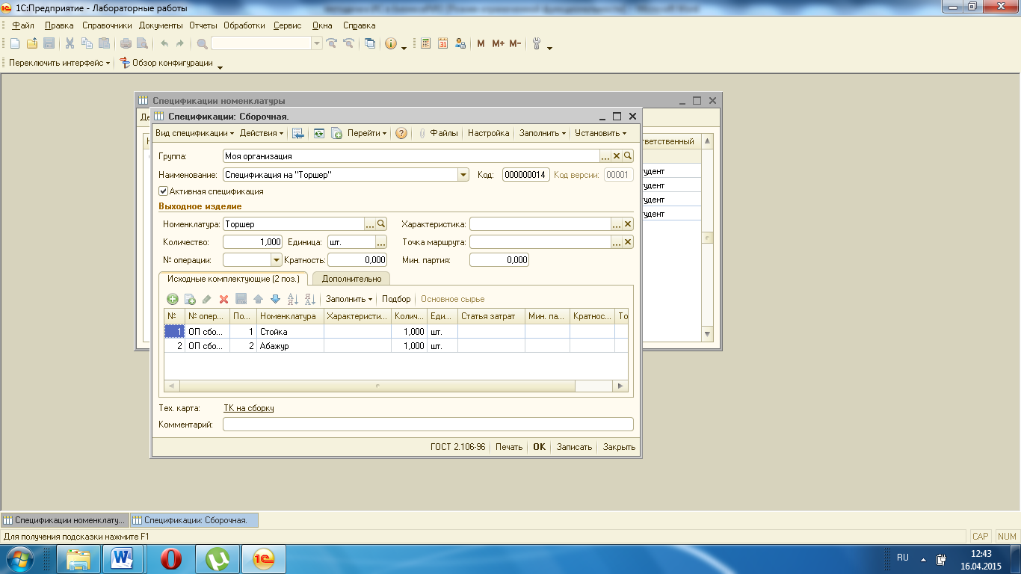Click the delete row red X icon
This screenshot has height=574, width=1021.
(x=223, y=299)
